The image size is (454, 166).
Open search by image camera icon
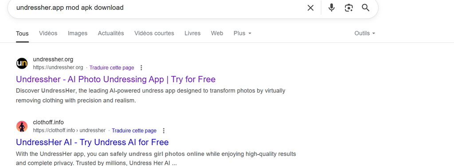coord(349,8)
